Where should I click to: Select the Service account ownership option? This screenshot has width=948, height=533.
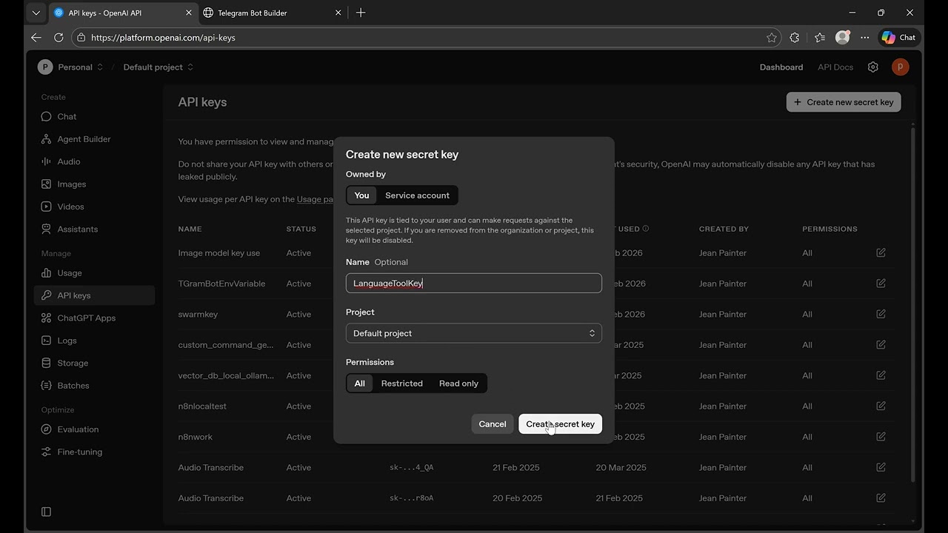(417, 195)
